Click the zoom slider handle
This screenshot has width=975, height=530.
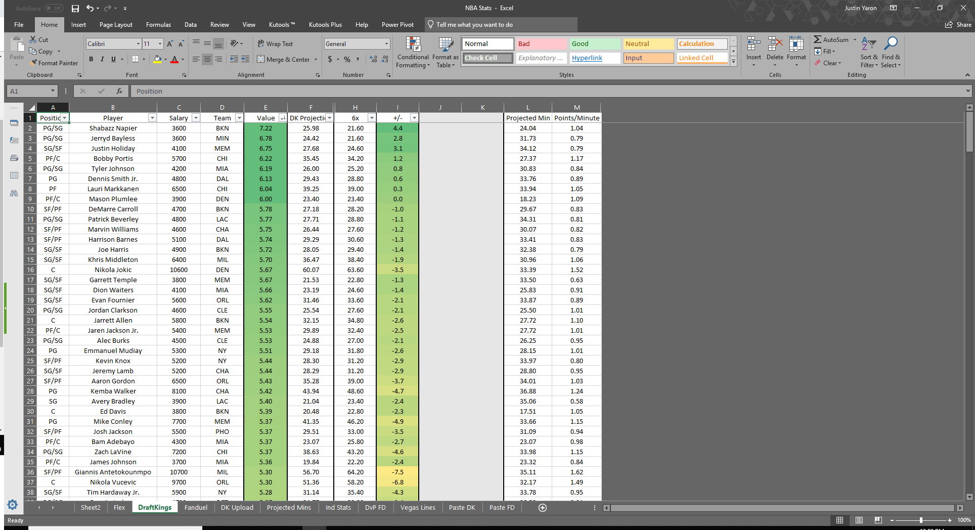[921, 520]
